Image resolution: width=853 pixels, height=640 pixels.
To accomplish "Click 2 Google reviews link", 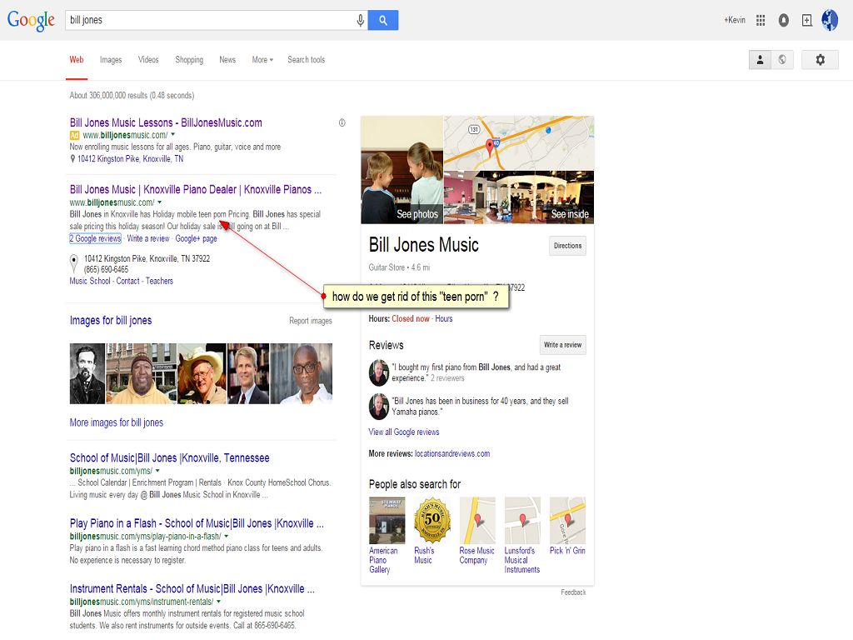I will (x=95, y=238).
